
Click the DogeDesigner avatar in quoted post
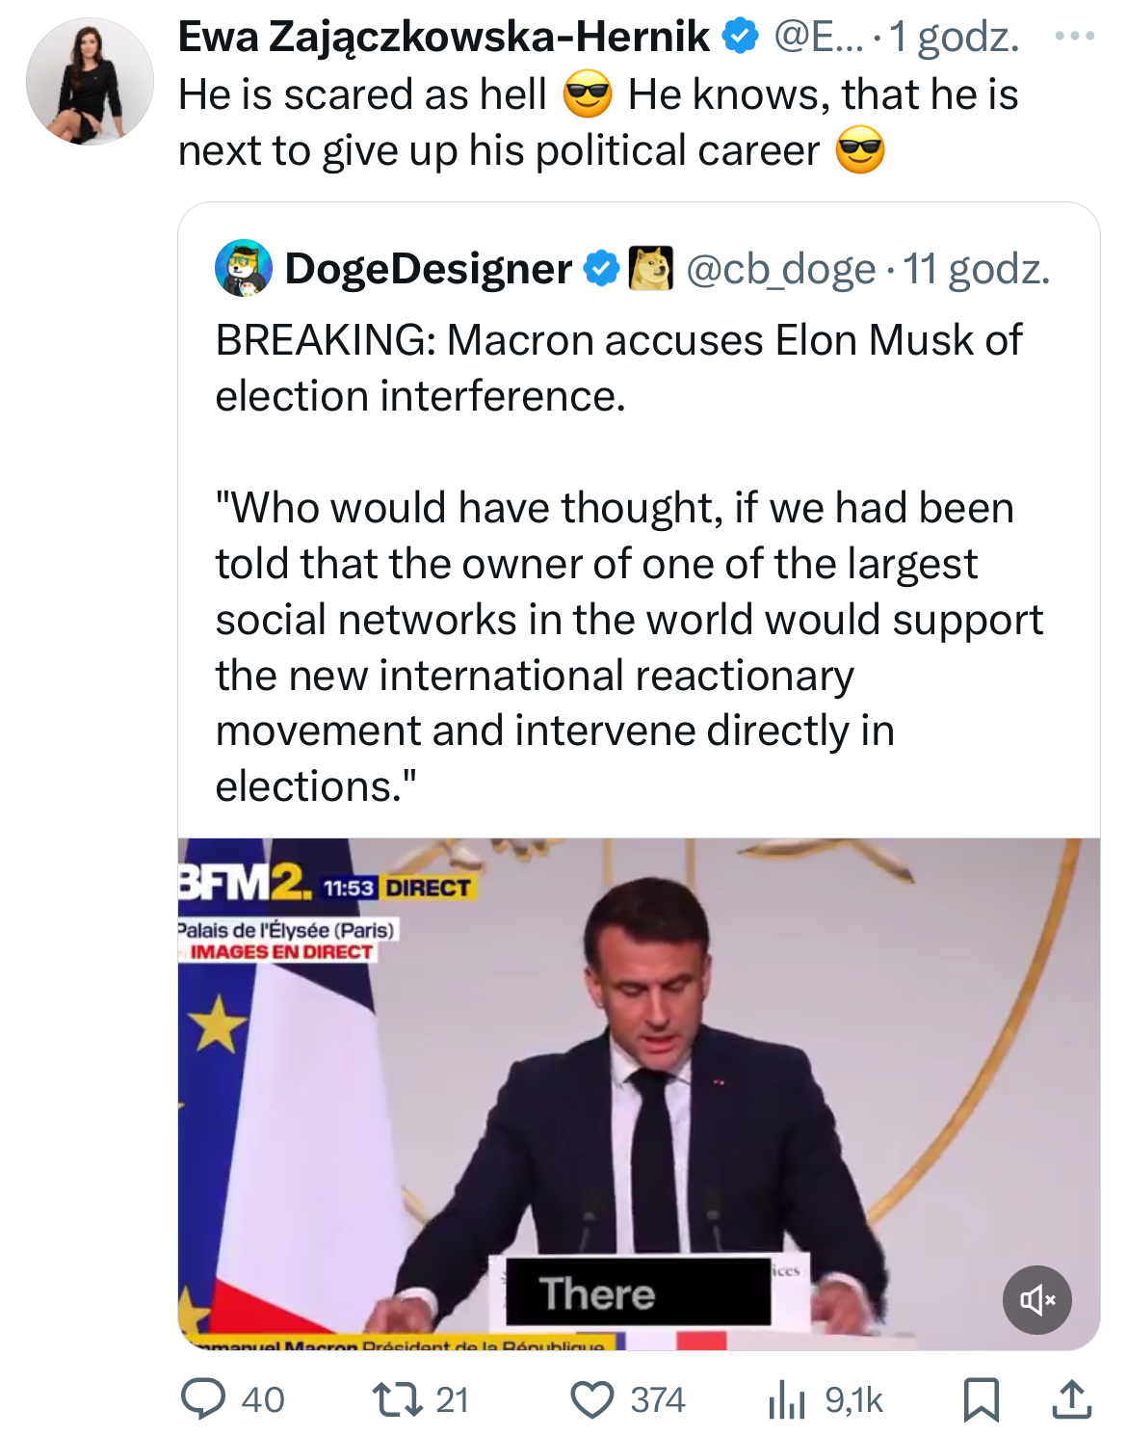(243, 268)
